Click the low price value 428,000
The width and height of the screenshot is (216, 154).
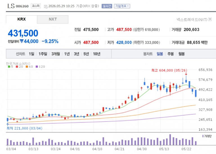coord(124,42)
